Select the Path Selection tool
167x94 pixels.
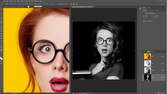[x=1, y=45]
